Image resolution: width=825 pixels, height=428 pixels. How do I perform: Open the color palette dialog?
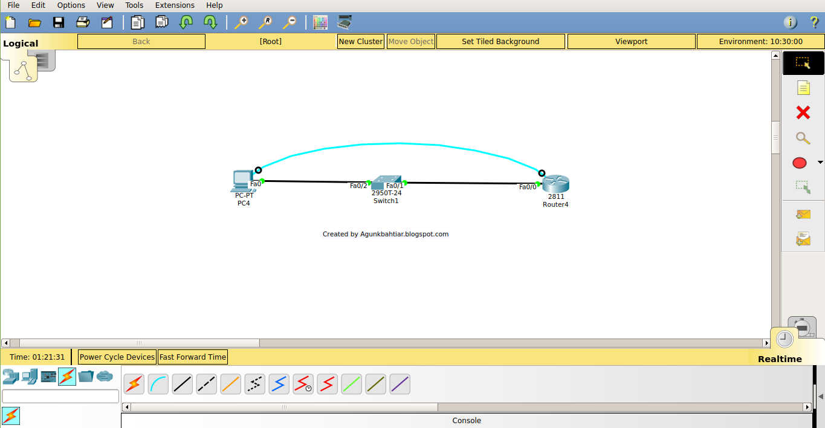[x=320, y=22]
